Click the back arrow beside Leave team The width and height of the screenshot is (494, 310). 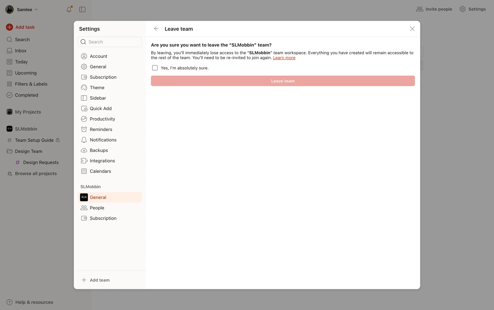156,29
